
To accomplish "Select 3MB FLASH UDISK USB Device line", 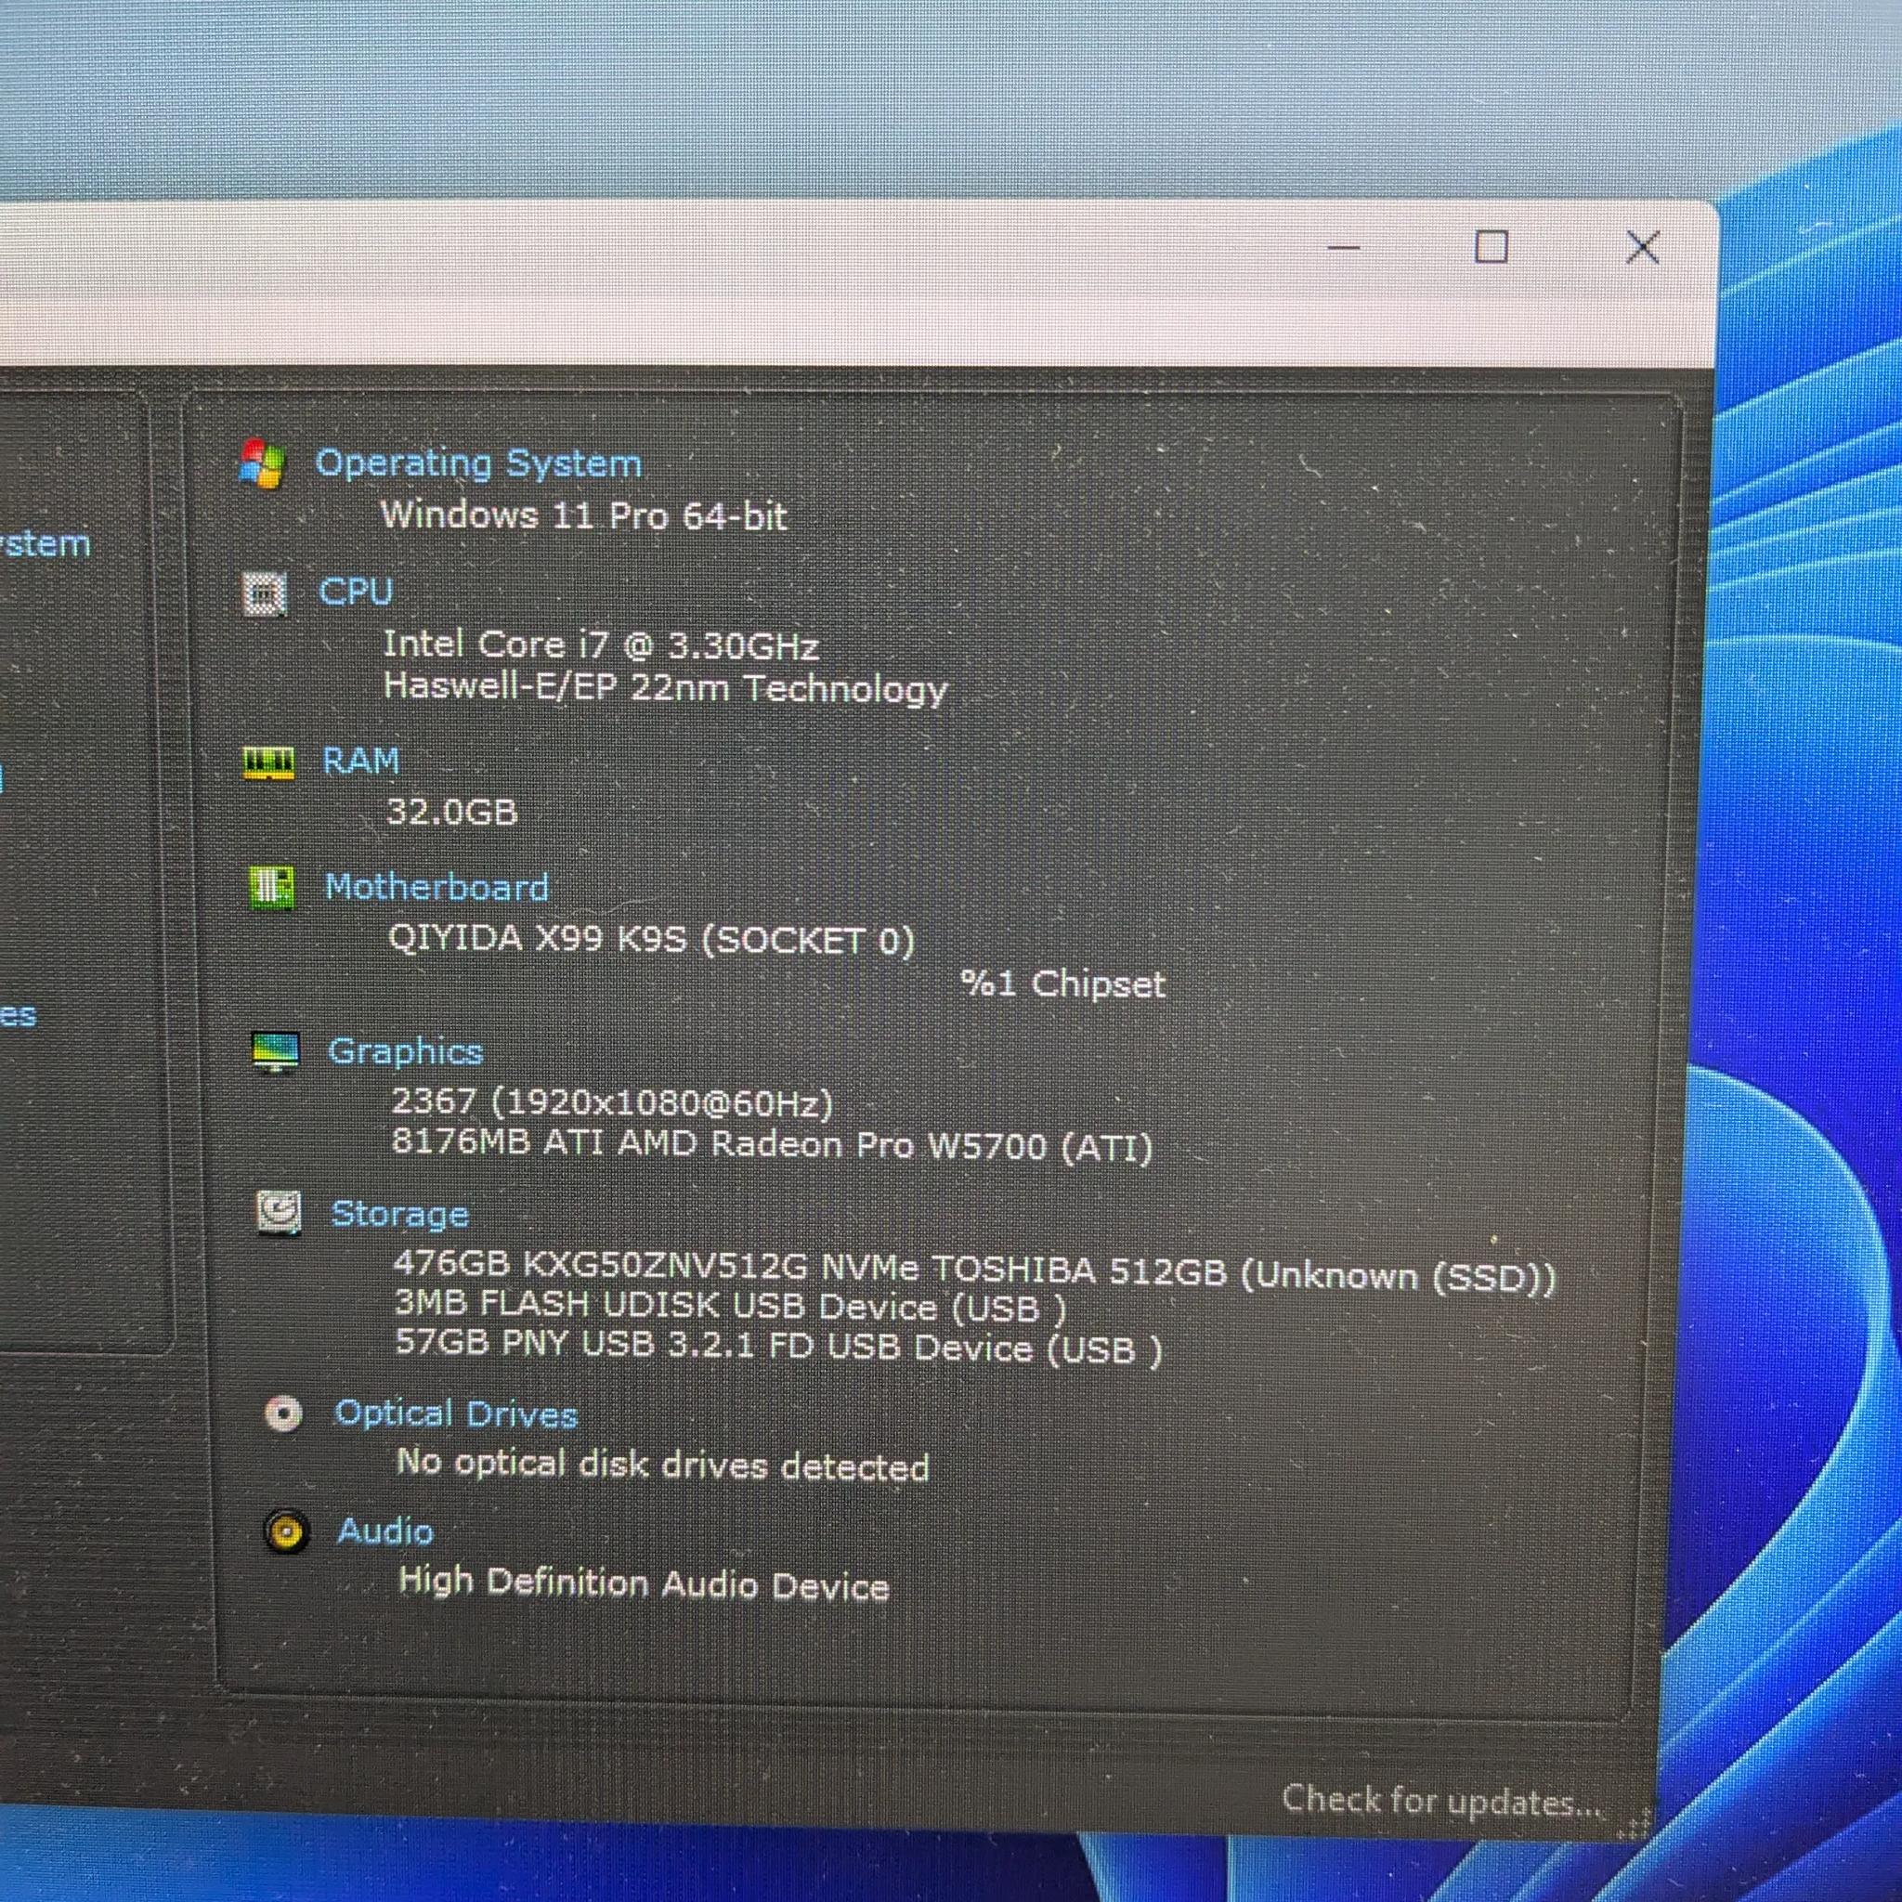I will tap(731, 1307).
